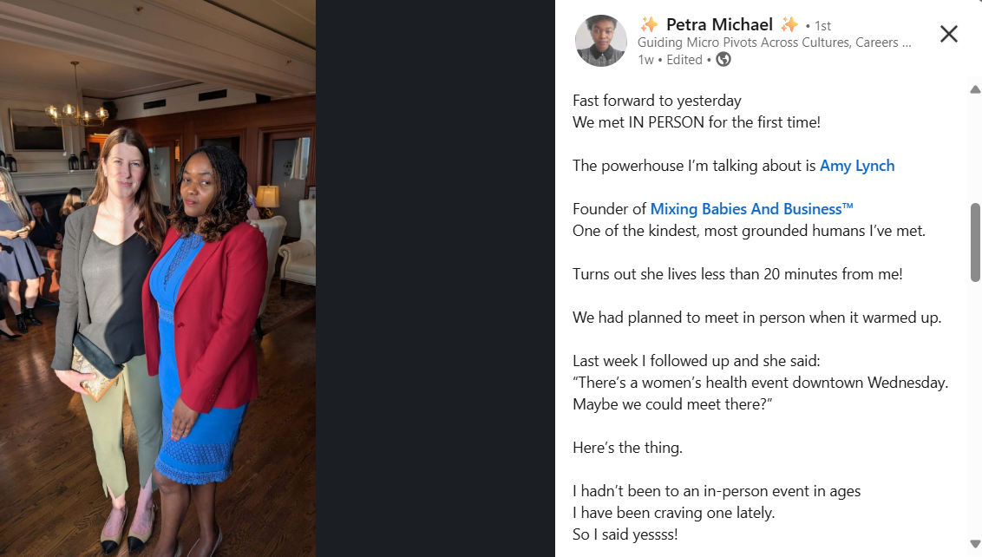Screen dimensions: 982x557
Task: Click scrollbar track above the thumb
Action: click(975, 147)
